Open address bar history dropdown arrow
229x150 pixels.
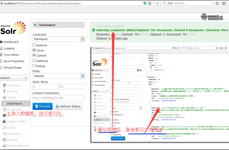[154, 3]
